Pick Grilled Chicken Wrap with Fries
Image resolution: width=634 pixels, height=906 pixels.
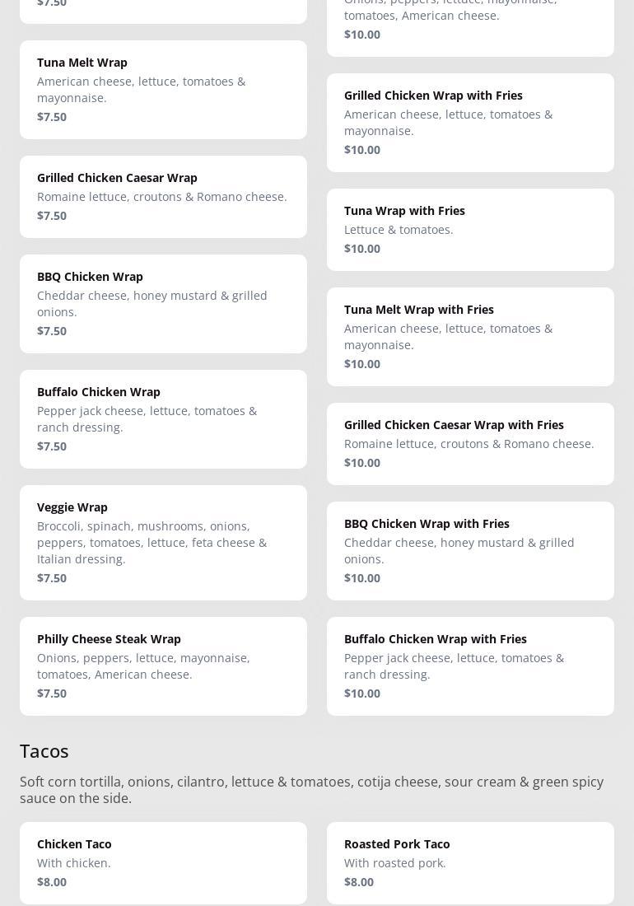click(470, 122)
